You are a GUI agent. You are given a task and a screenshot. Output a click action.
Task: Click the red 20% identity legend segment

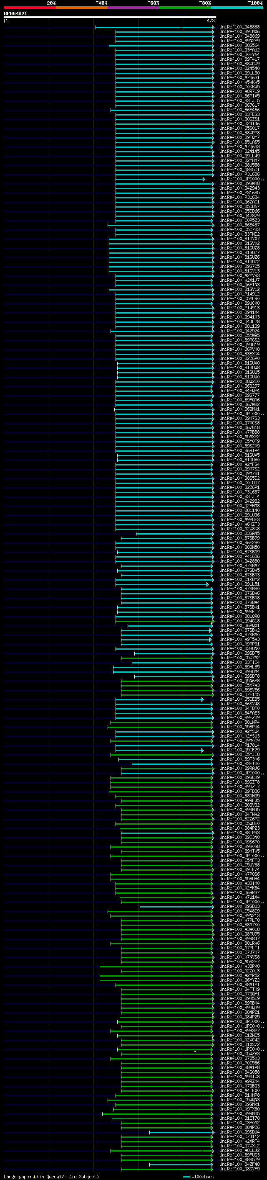pos(30,8)
